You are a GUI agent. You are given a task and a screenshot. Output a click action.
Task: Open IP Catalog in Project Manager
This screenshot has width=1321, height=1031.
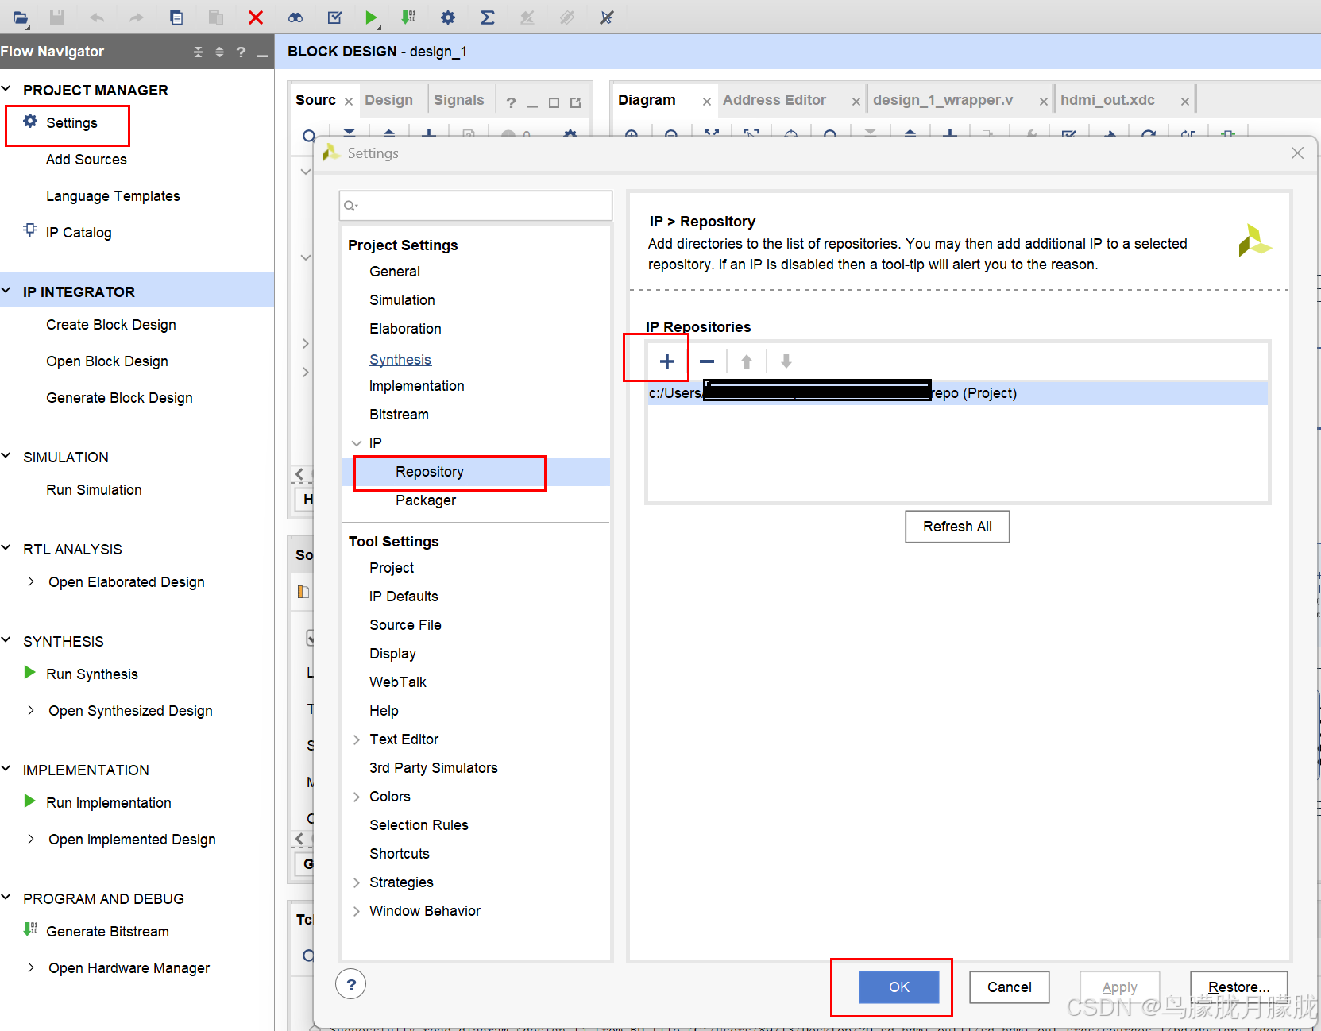pyautogui.click(x=79, y=232)
